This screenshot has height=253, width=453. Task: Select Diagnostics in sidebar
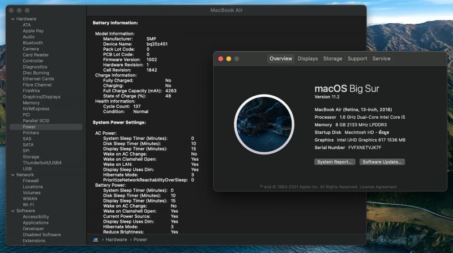[x=35, y=67]
